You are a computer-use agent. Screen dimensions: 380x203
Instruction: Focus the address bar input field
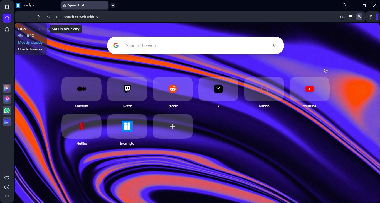click(195, 17)
